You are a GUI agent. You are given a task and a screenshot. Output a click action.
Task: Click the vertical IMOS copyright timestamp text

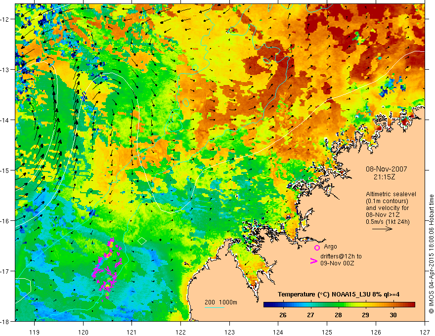point(431,254)
